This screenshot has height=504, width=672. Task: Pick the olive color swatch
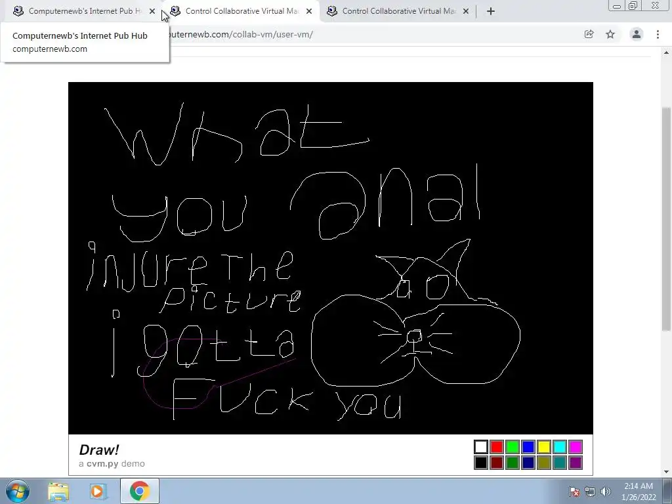pyautogui.click(x=544, y=463)
